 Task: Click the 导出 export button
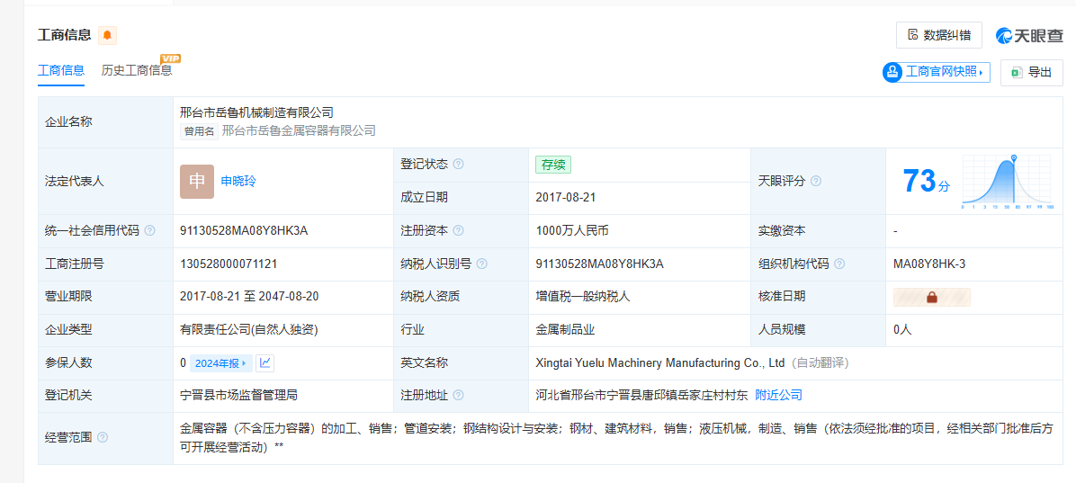(x=1031, y=72)
